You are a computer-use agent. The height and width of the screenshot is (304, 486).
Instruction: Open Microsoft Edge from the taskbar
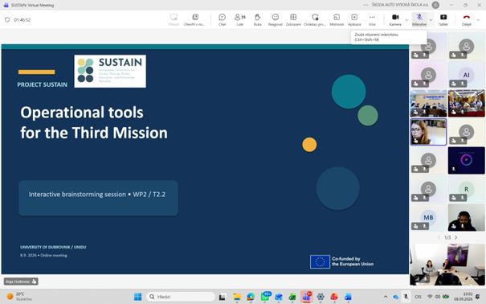point(251,297)
